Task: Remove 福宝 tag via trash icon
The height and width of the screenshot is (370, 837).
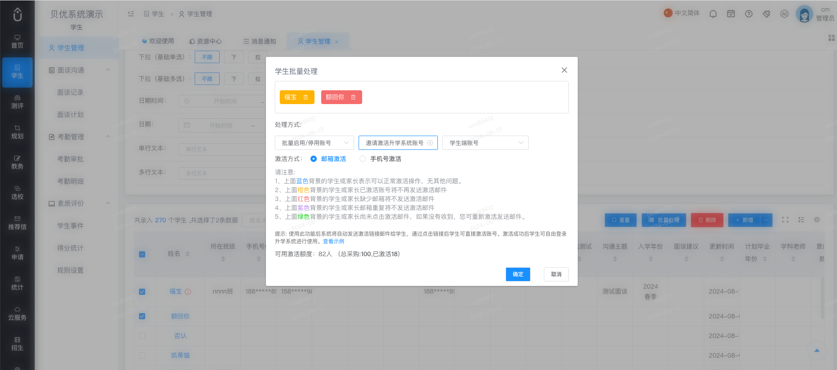Action: 306,97
